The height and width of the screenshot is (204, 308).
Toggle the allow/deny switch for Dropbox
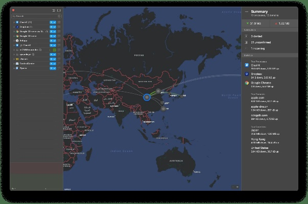click(x=53, y=27)
